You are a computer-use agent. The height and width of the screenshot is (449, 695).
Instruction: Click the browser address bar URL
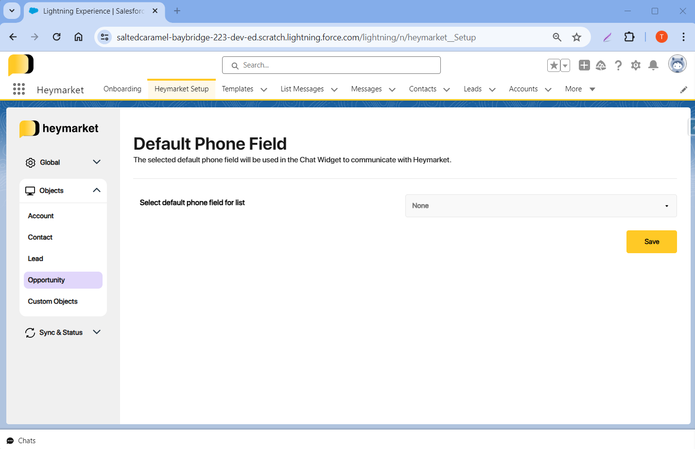point(296,37)
